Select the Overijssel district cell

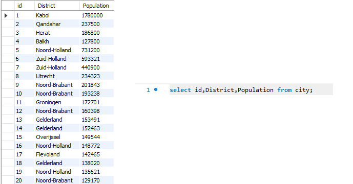coord(57,137)
